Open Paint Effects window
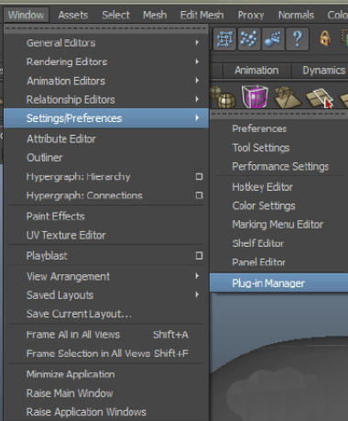This screenshot has width=348, height=421. (106, 216)
